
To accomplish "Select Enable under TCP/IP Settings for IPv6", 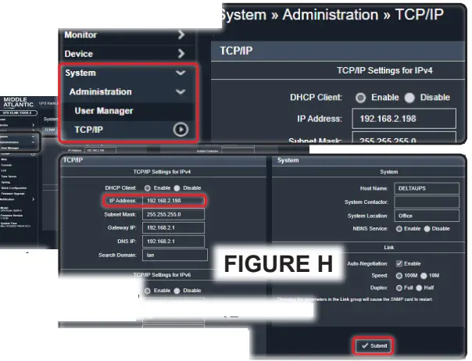I will click(x=147, y=291).
